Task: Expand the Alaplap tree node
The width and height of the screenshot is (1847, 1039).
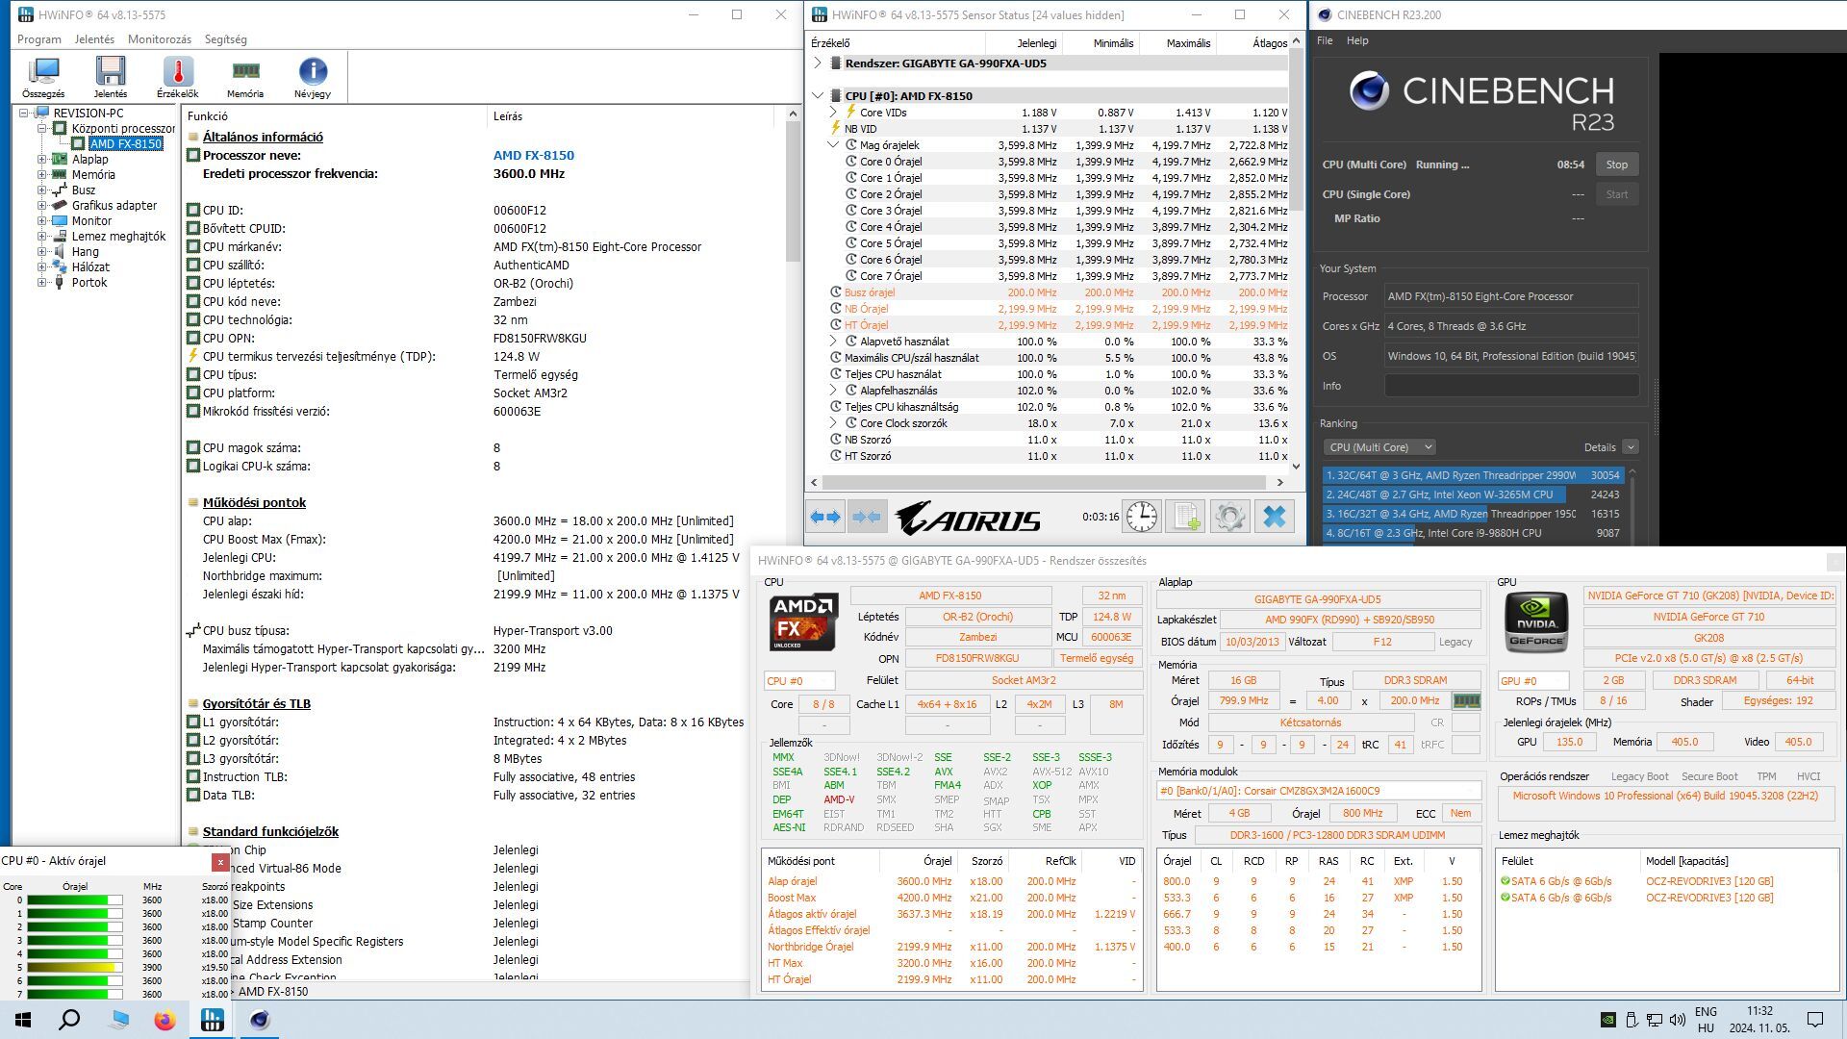Action: [x=42, y=160]
